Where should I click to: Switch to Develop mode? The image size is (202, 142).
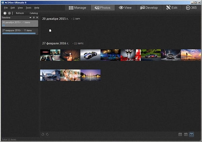[x=149, y=7]
